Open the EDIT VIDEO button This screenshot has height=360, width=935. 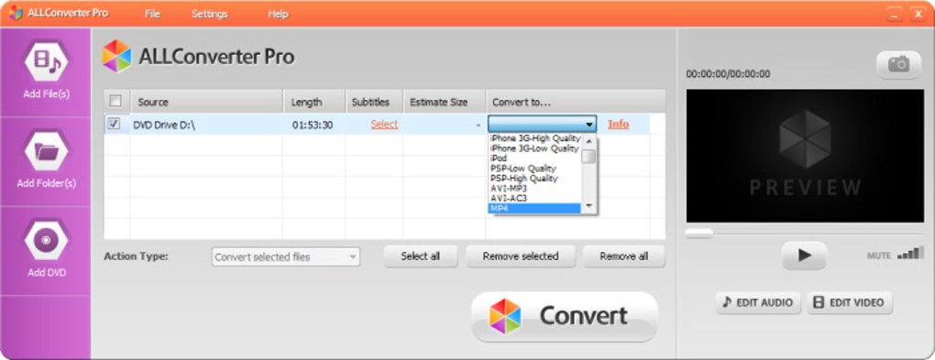pyautogui.click(x=850, y=303)
